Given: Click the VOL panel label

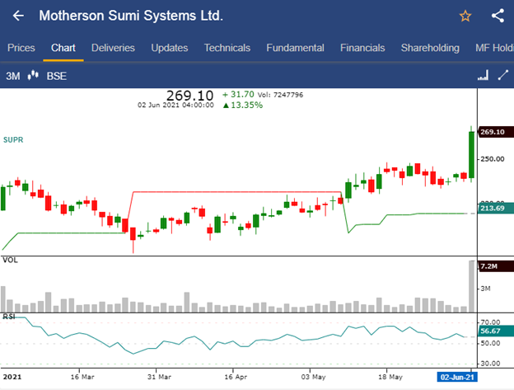Looking at the screenshot, I should 10,260.
